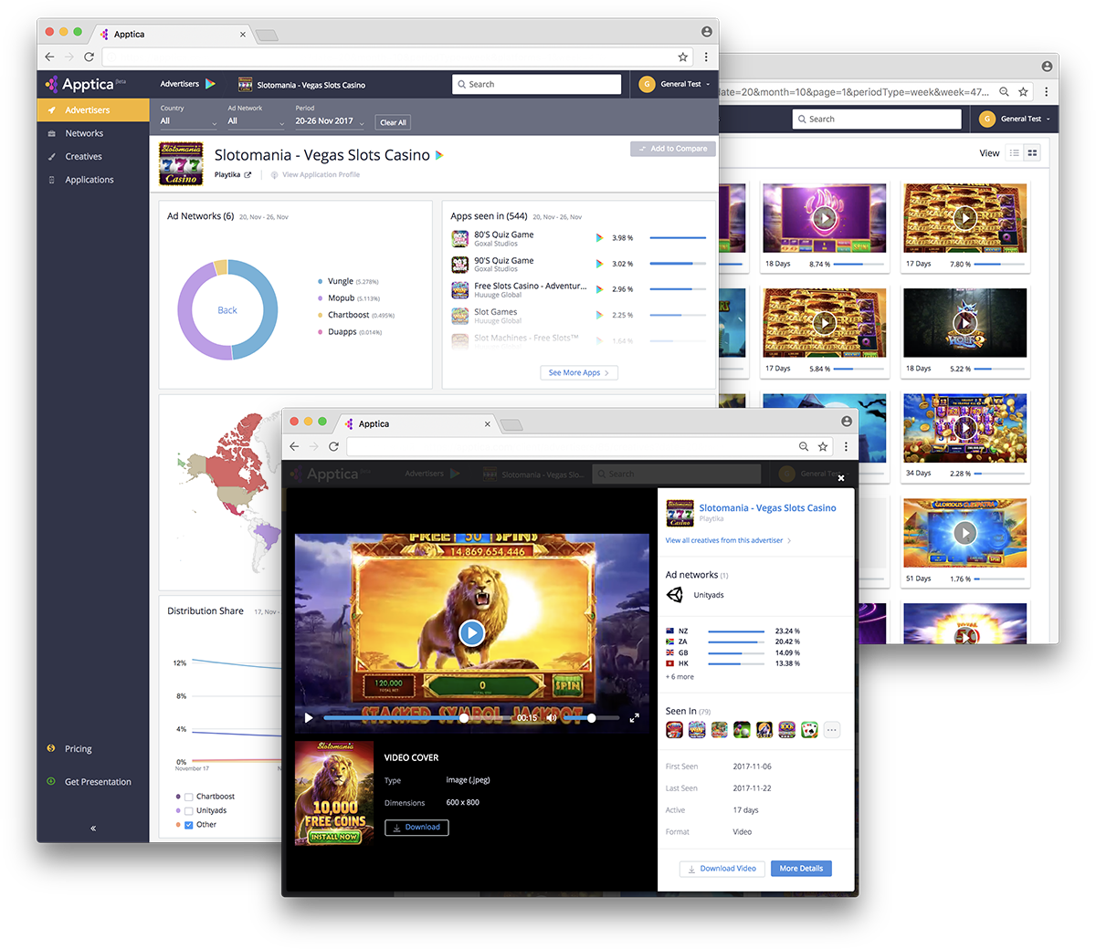
Task: Open the 90'S Quiz Game app row
Action: (x=578, y=264)
